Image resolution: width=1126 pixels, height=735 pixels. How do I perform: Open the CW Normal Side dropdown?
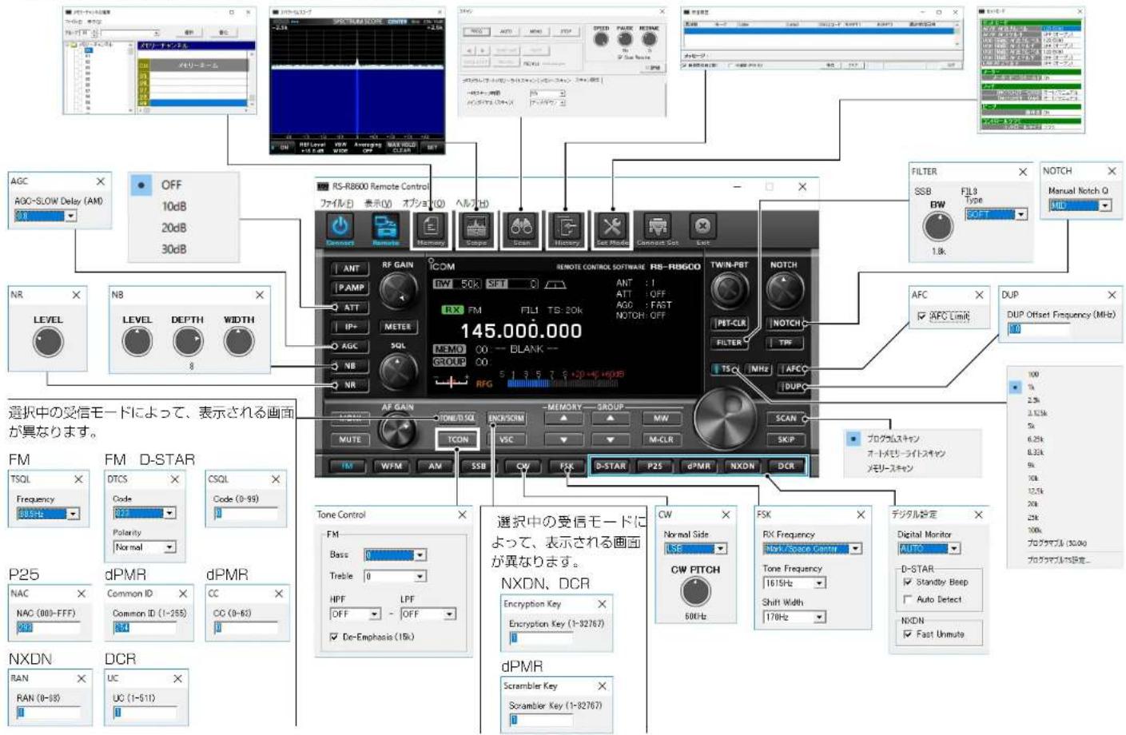720,549
